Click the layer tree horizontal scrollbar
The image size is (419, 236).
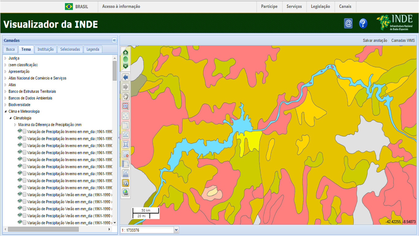(43, 229)
